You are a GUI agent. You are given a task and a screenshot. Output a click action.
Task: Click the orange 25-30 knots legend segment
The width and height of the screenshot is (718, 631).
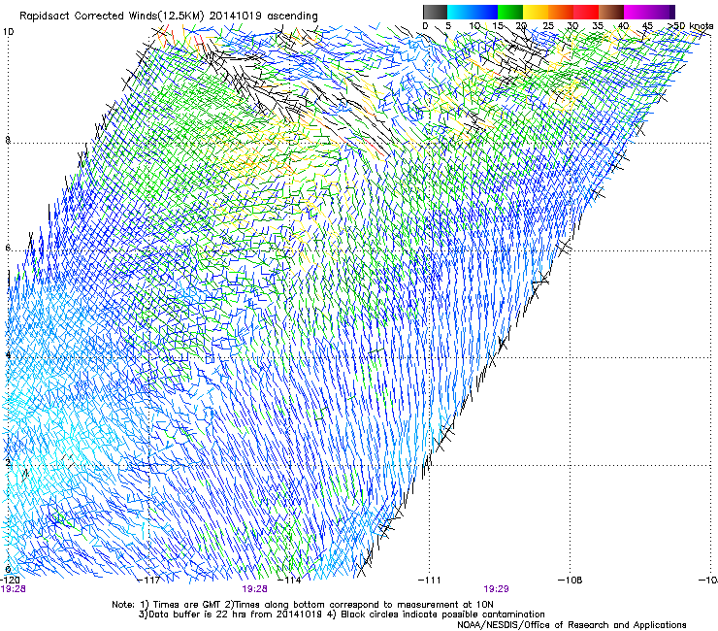(561, 12)
